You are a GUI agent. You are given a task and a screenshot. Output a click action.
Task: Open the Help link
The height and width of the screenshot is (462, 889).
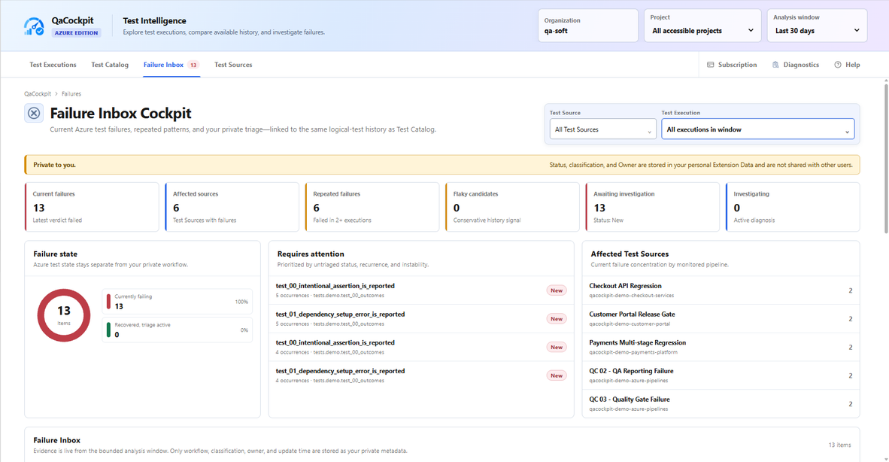coord(847,65)
